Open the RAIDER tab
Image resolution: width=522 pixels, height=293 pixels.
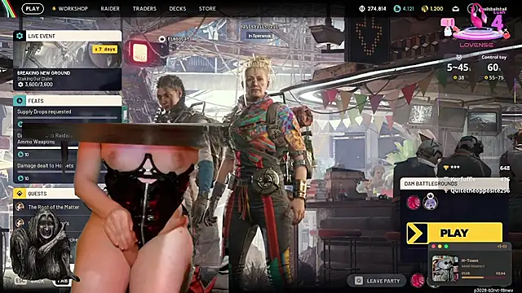[110, 9]
